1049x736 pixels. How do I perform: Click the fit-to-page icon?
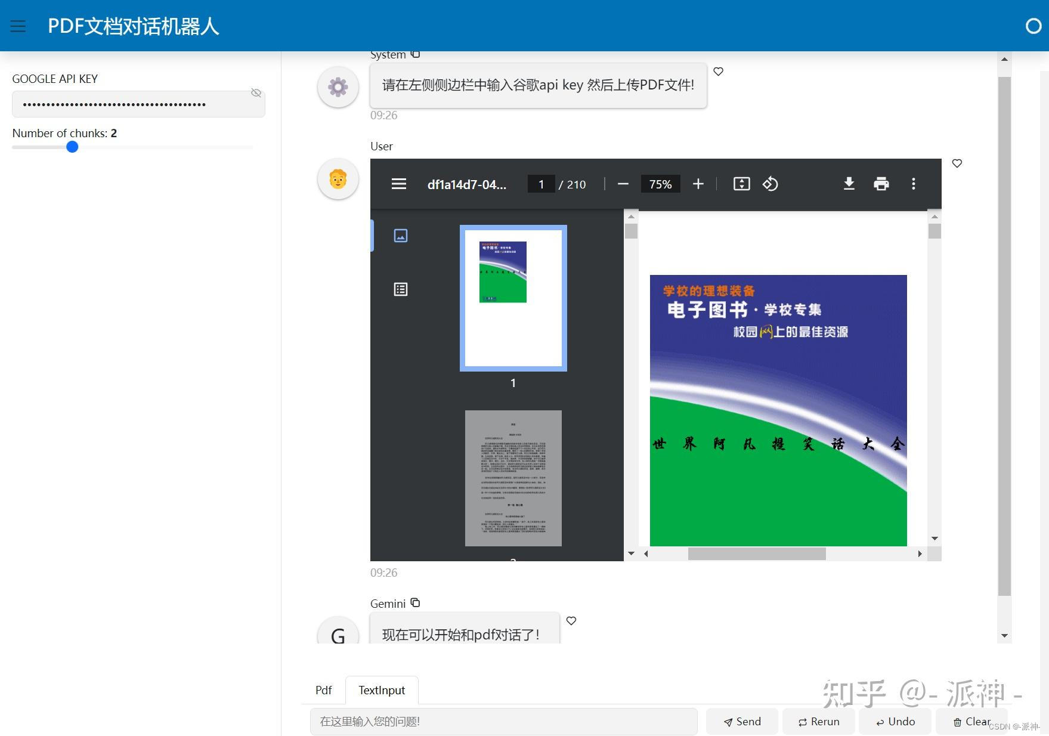(x=741, y=184)
